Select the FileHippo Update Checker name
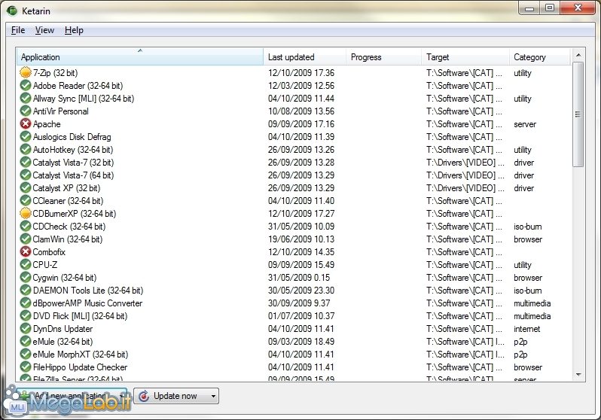Image resolution: width=601 pixels, height=420 pixels. [x=80, y=367]
